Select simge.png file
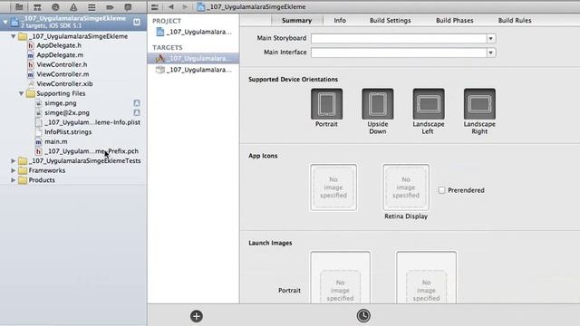 pos(61,103)
